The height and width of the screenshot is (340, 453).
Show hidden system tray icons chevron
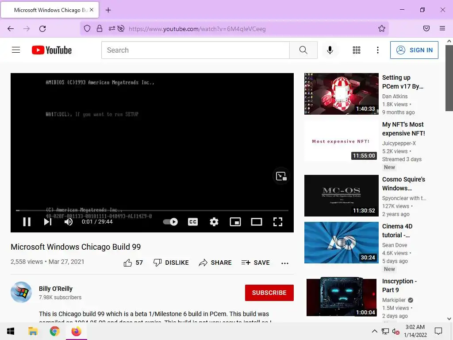(374, 331)
